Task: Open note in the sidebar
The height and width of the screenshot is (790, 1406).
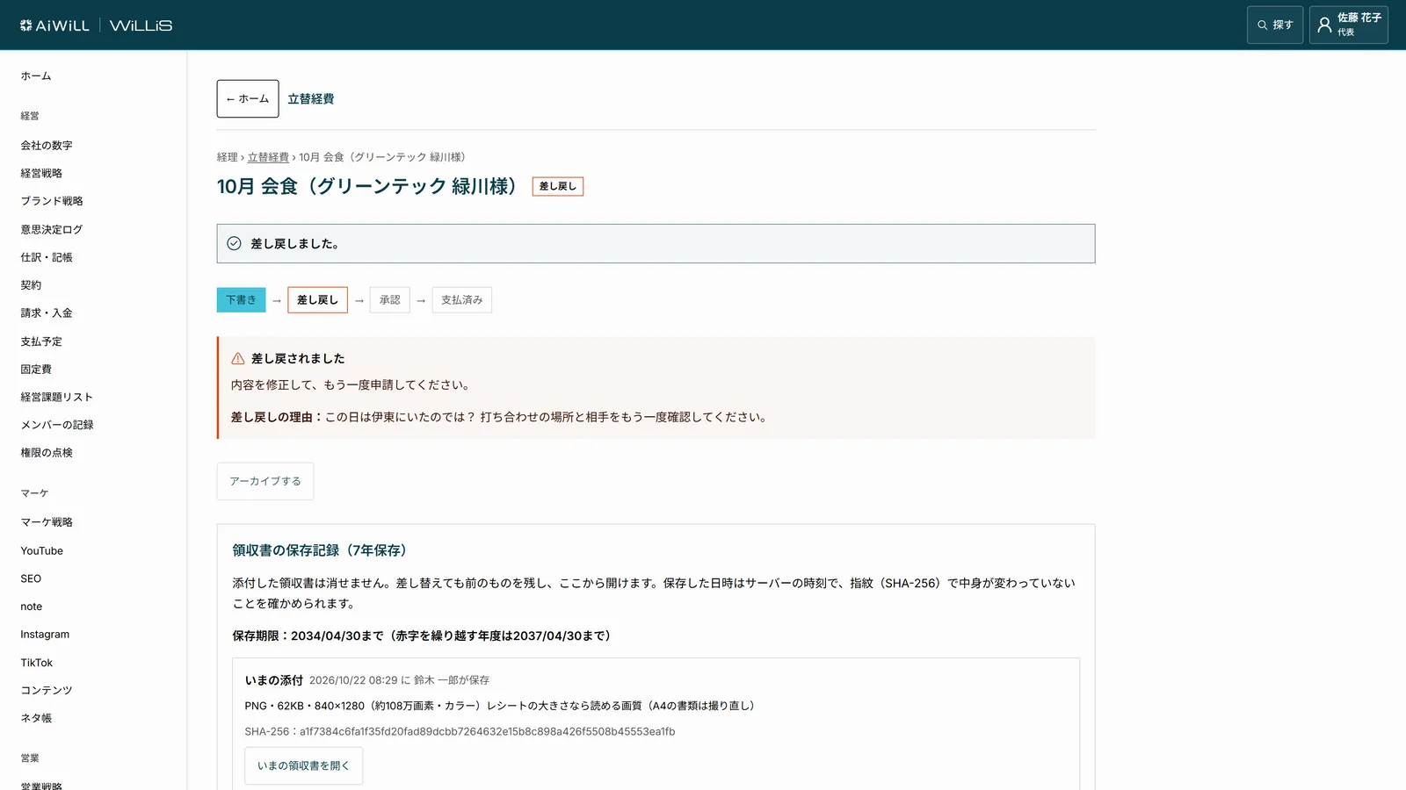Action: (32, 607)
